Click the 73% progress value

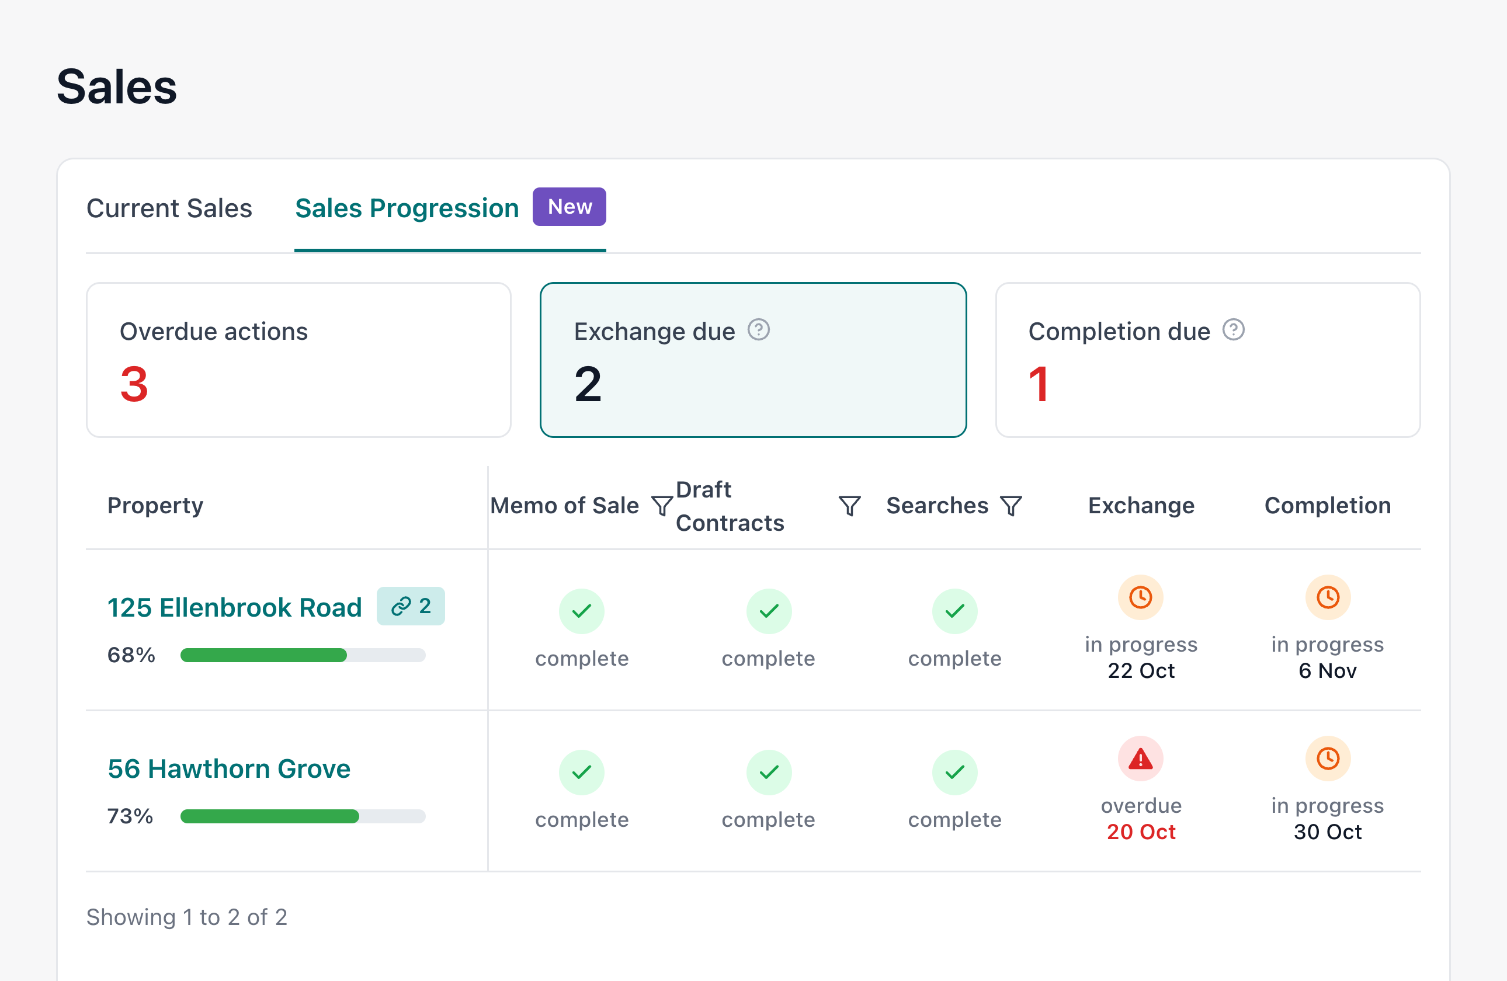point(130,816)
